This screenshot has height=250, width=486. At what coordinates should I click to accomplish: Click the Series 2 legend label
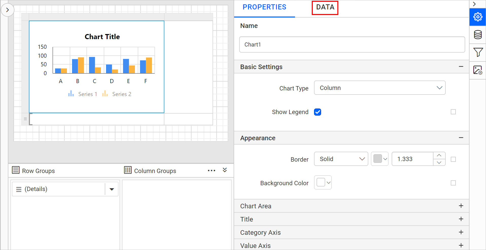tap(122, 94)
